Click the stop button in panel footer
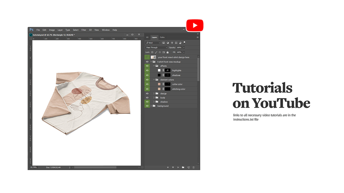The height and width of the screenshot is (193, 344). click(168, 167)
